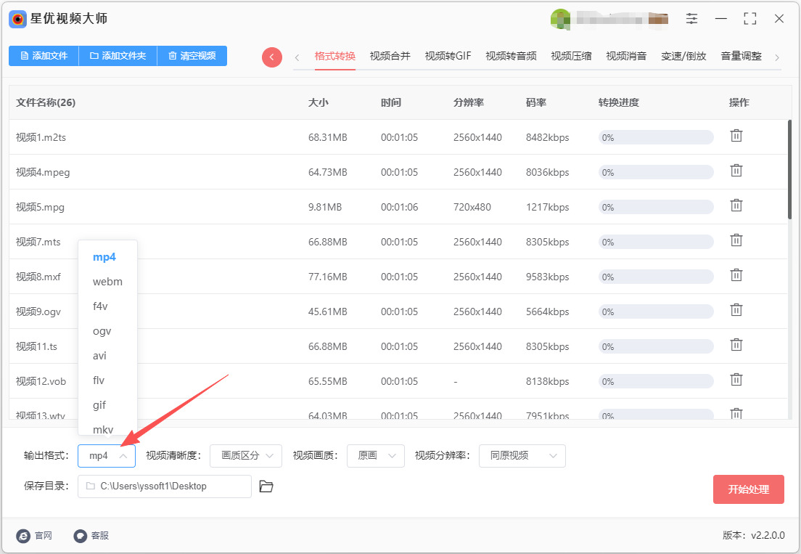
Task: Select gif from the format list
Action: coord(99,404)
